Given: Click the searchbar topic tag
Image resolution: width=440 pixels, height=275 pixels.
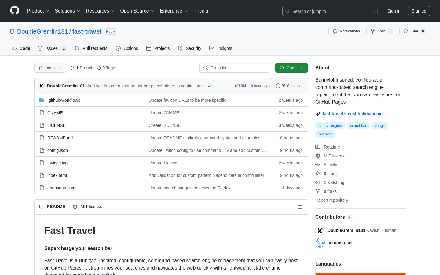Looking at the screenshot, I should (358, 126).
